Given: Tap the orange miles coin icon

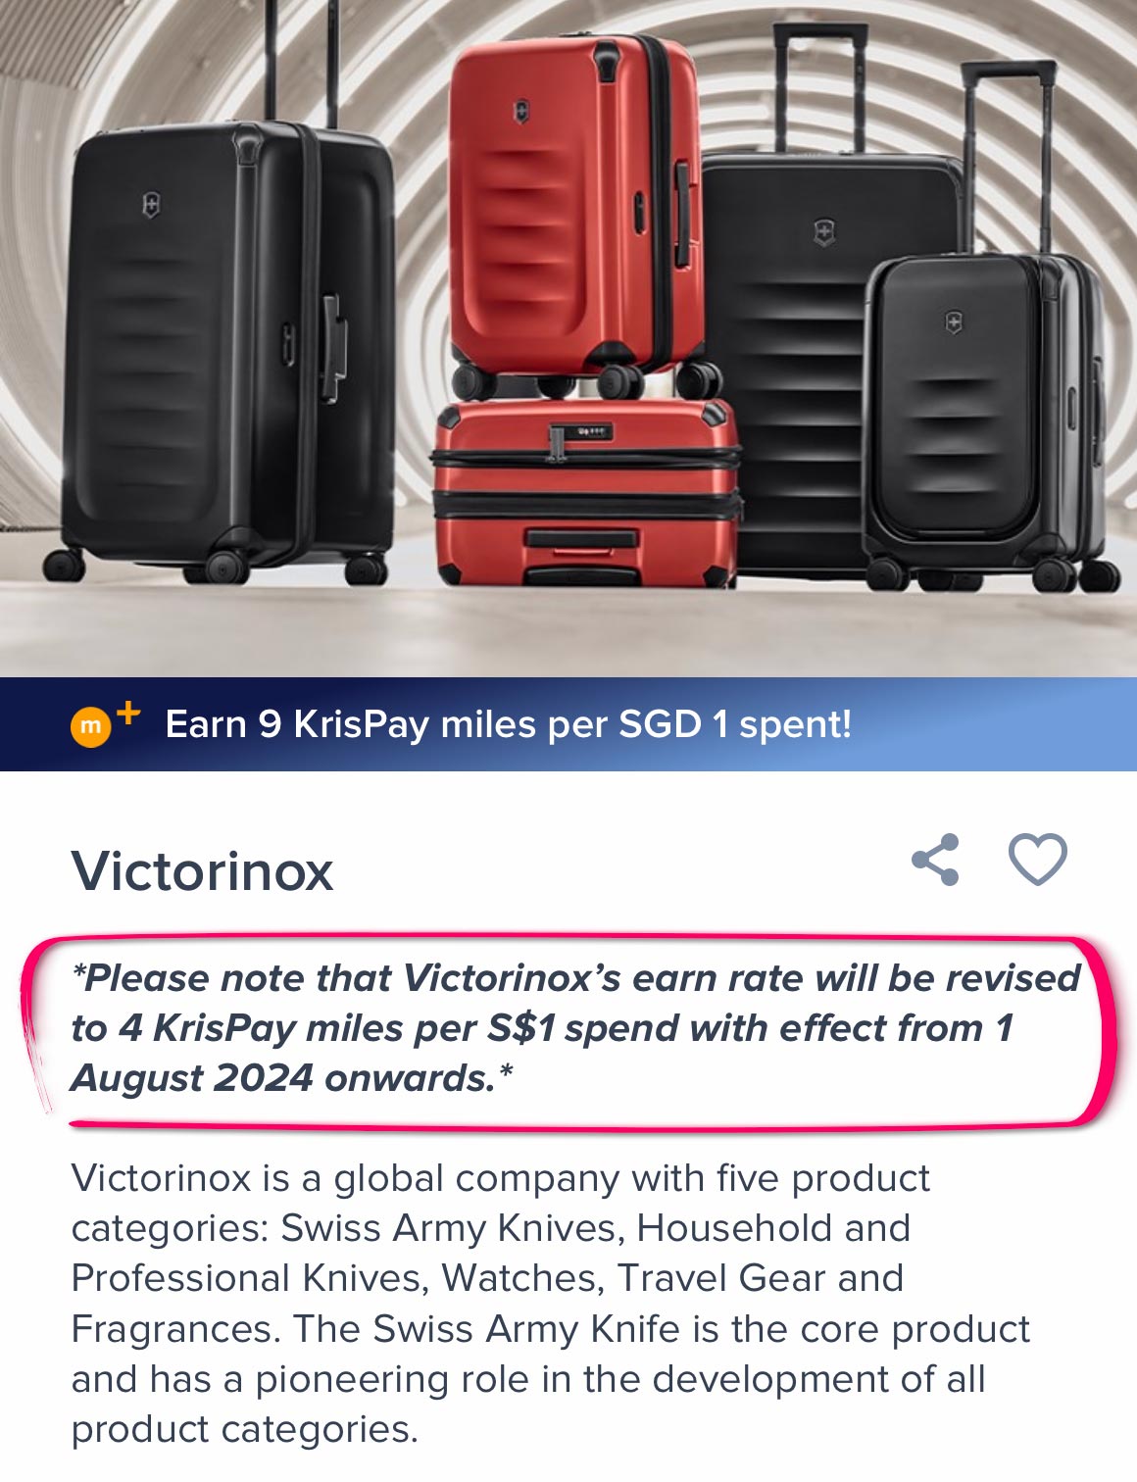Looking at the screenshot, I should point(90,727).
